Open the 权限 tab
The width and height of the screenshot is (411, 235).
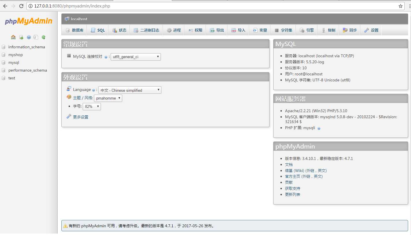[x=195, y=30]
